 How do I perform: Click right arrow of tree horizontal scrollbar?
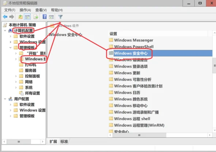[x=42, y=141]
